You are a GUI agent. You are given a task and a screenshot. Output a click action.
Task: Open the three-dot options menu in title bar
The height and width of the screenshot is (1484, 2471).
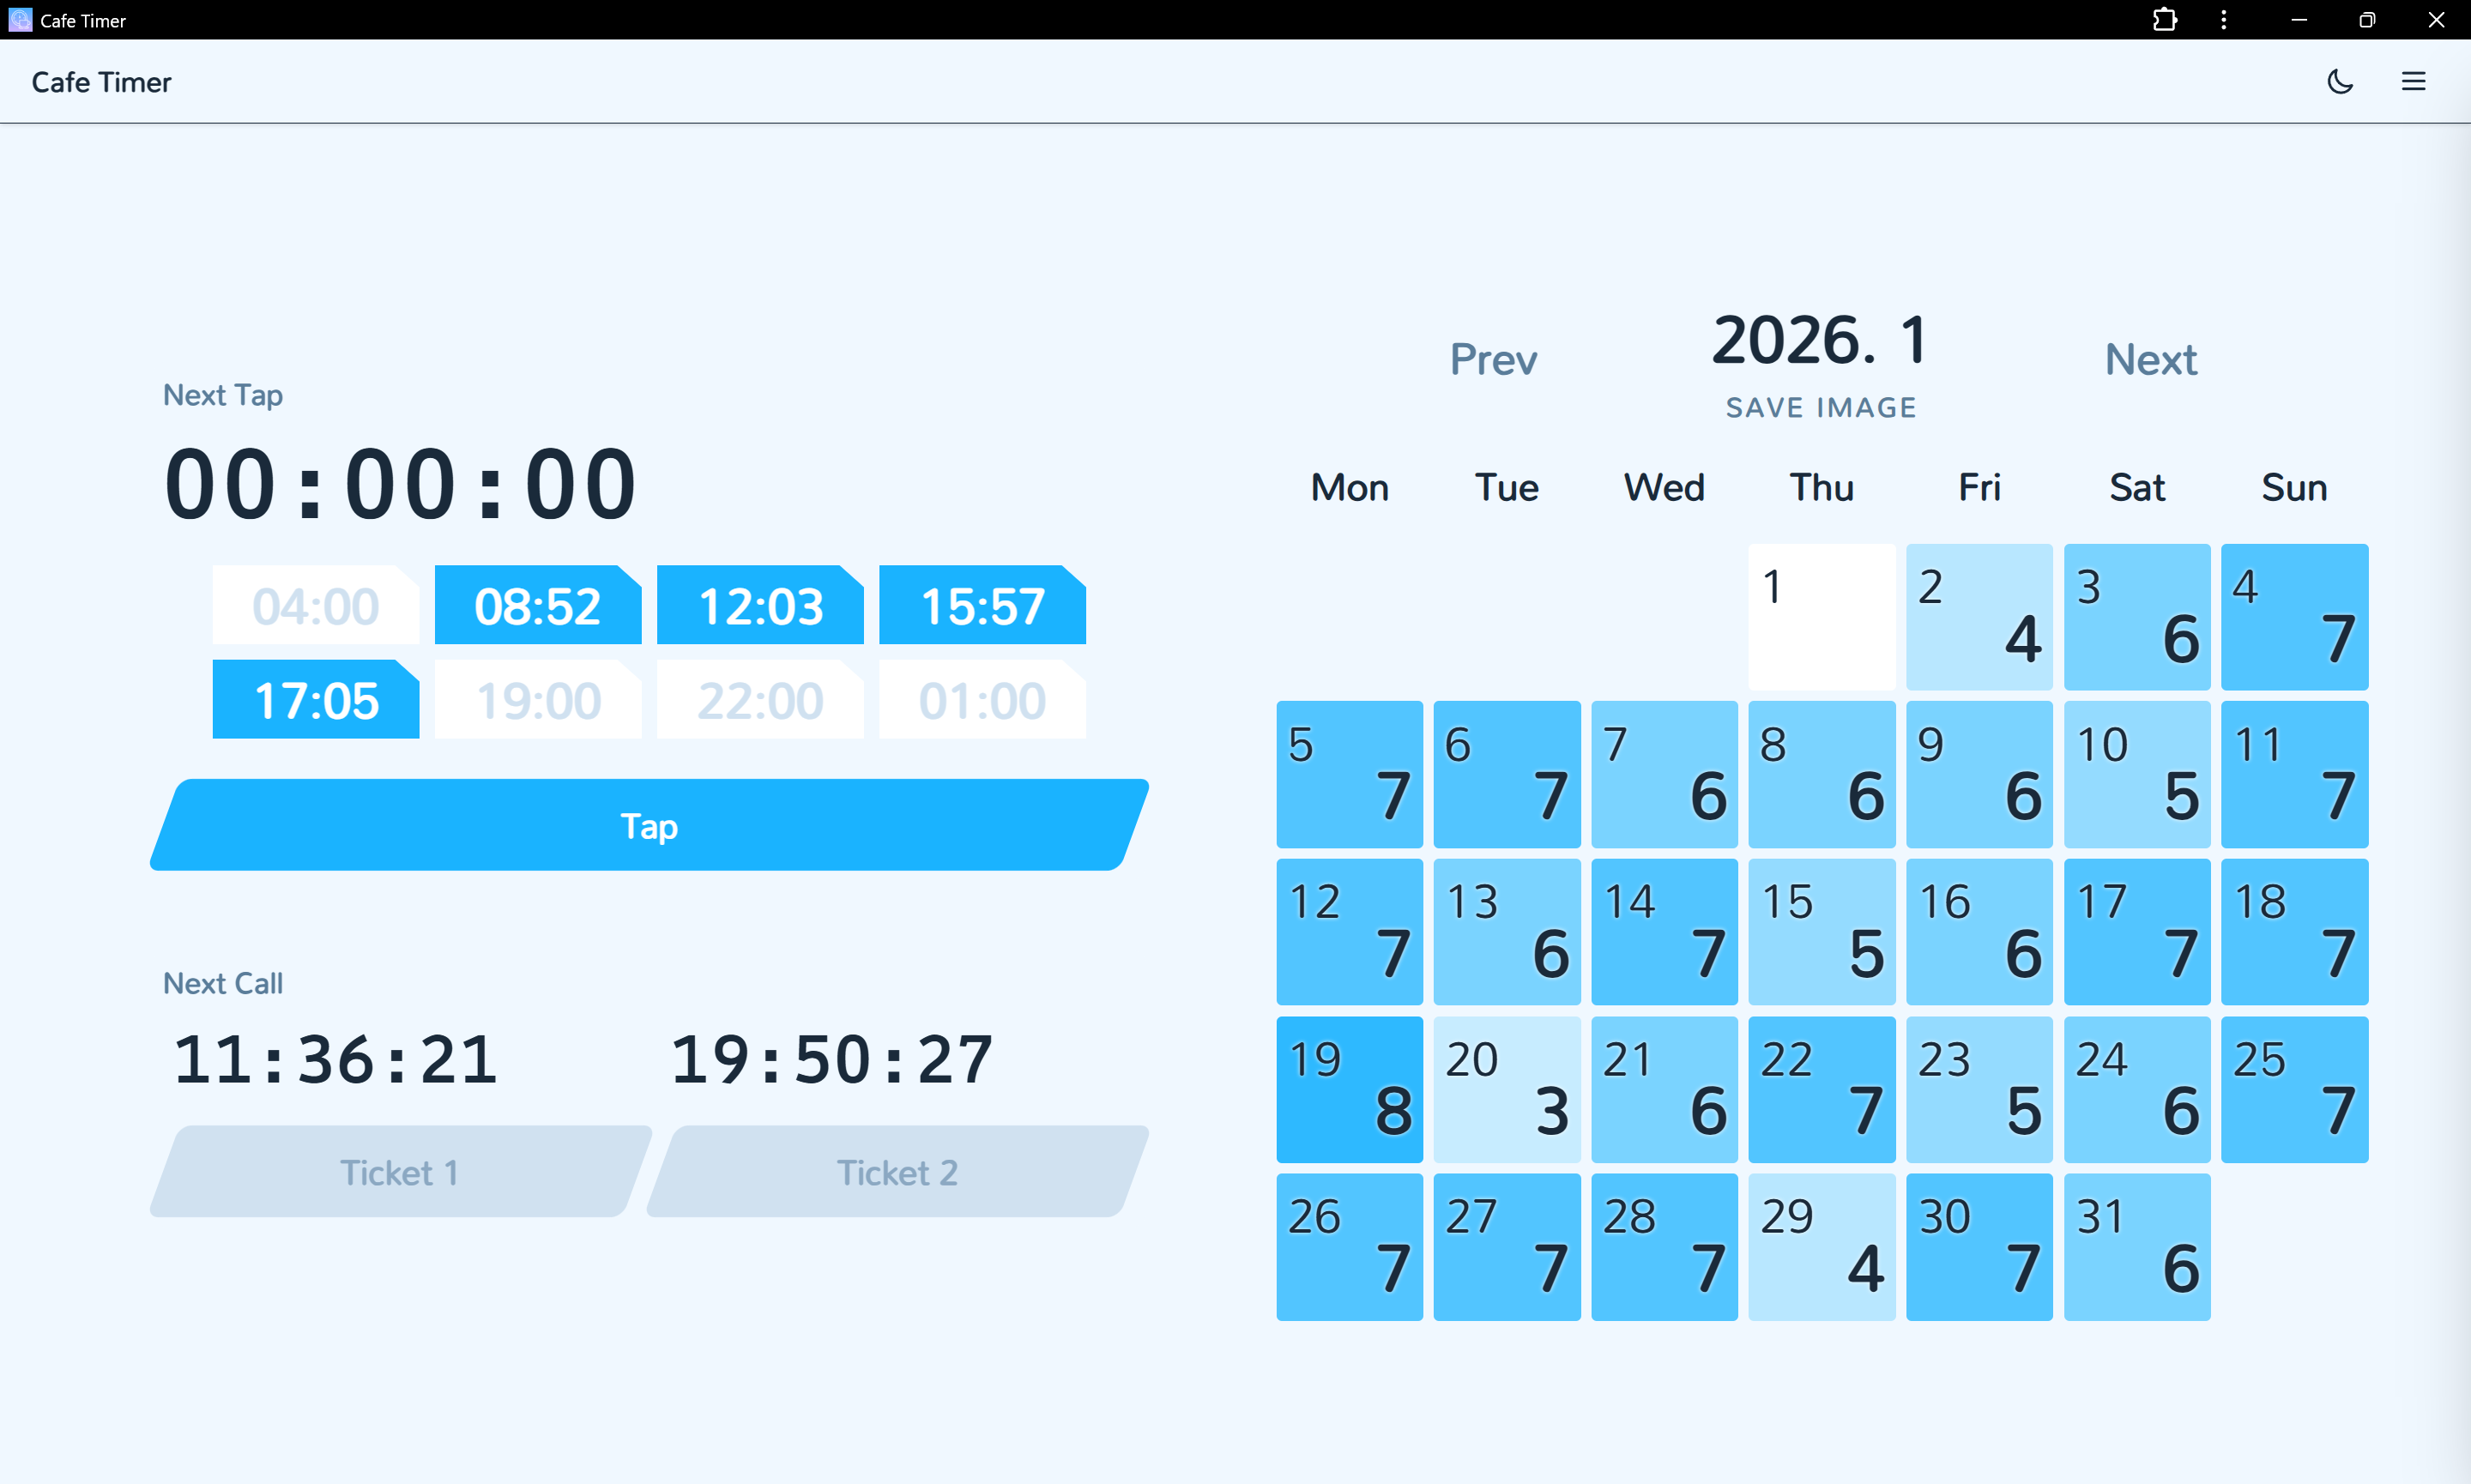tap(2223, 20)
